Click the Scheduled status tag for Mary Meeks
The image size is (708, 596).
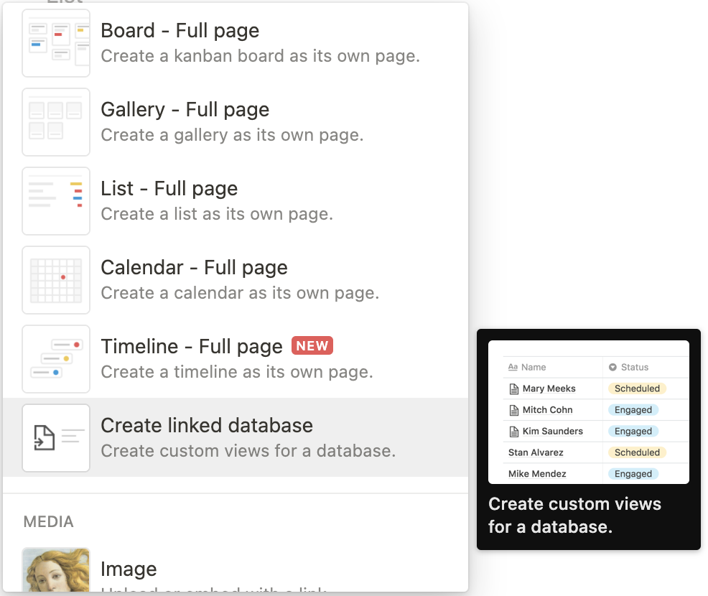[637, 388]
